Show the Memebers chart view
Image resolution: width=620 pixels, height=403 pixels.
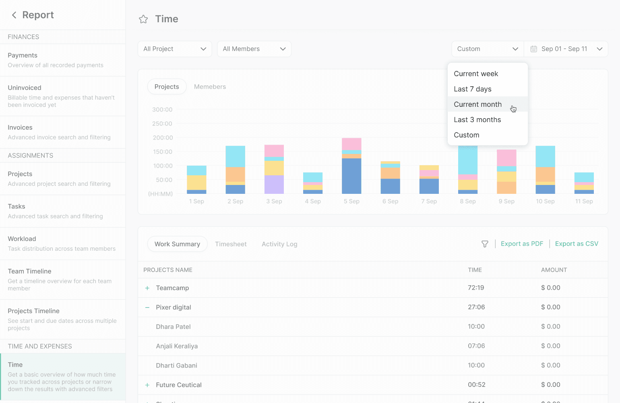(x=210, y=87)
